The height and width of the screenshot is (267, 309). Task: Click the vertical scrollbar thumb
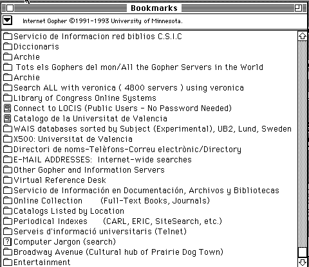pos(303,252)
